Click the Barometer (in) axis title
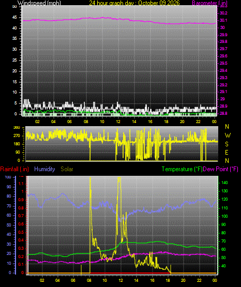 [x=209, y=3]
